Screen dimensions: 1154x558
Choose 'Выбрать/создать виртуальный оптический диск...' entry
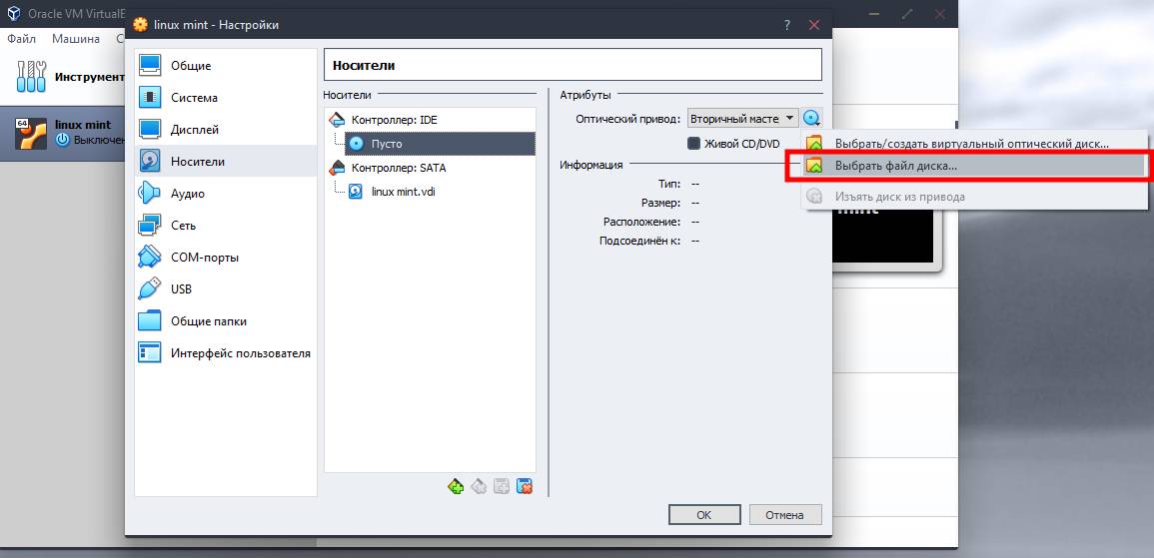click(x=971, y=144)
